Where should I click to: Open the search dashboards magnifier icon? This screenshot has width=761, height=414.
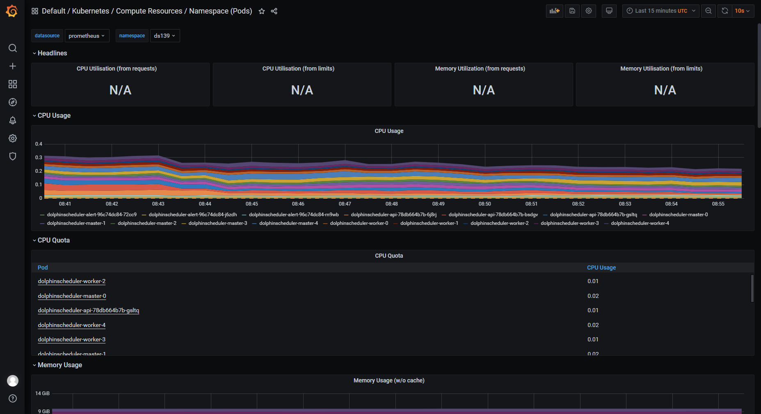13,48
